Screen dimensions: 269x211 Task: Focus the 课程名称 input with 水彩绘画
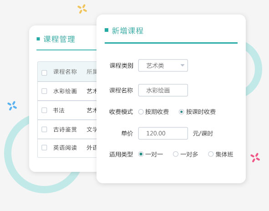(x=163, y=90)
